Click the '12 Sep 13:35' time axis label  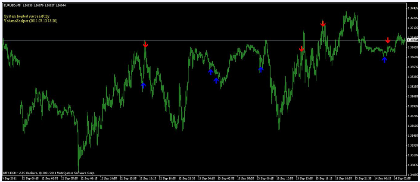coord(128,178)
